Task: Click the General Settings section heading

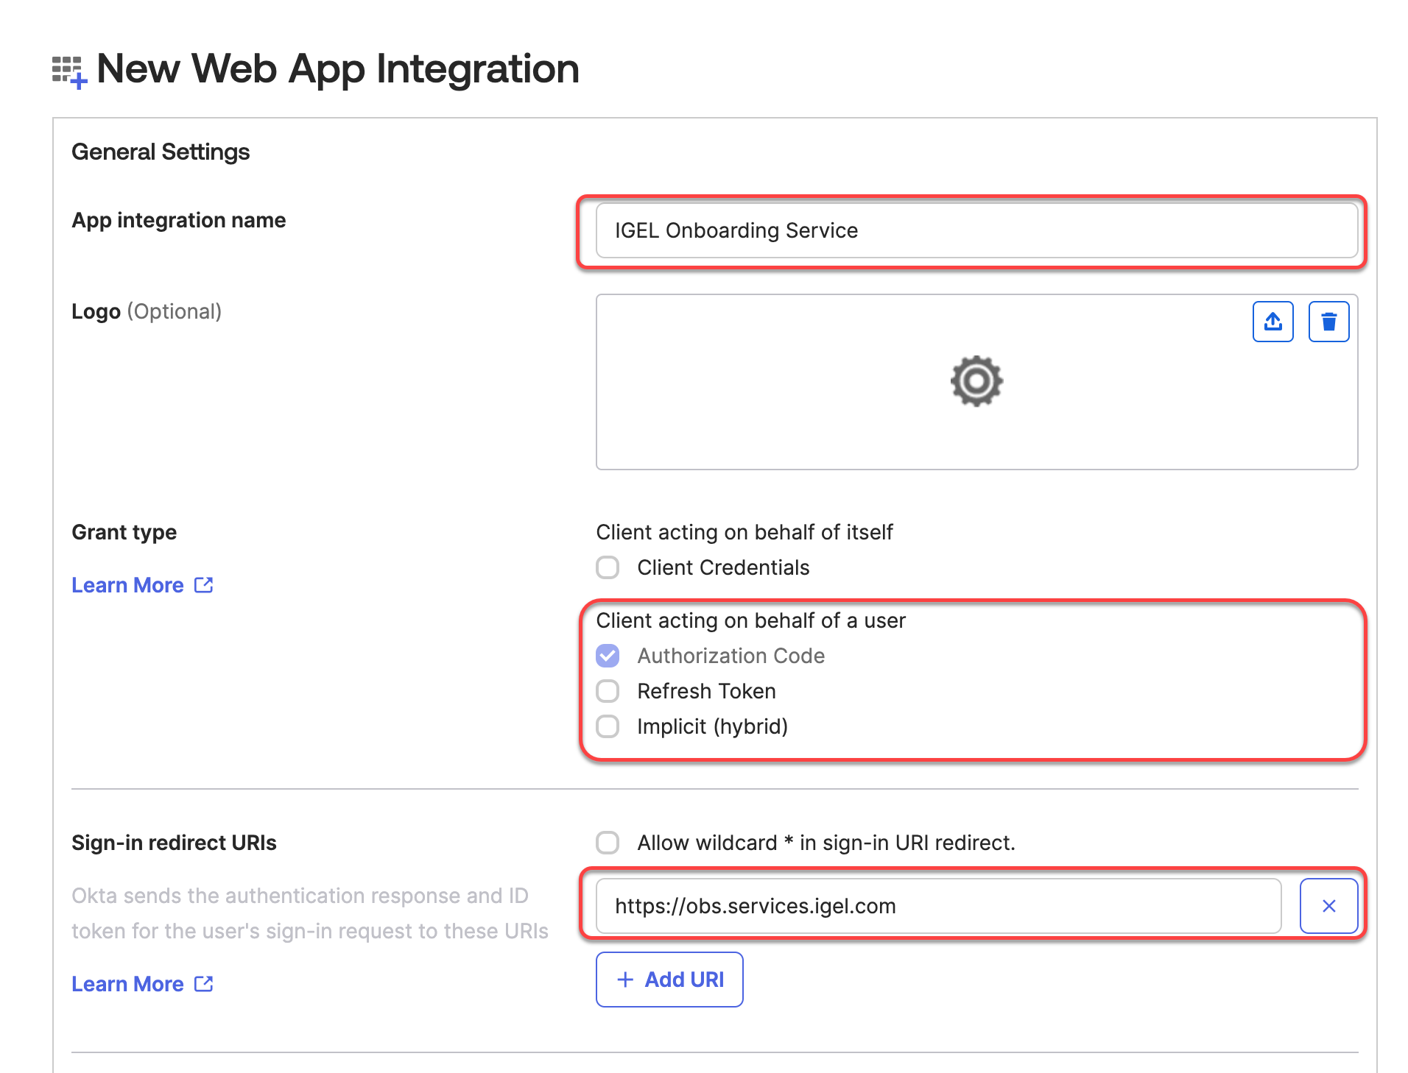Action: coord(161,152)
